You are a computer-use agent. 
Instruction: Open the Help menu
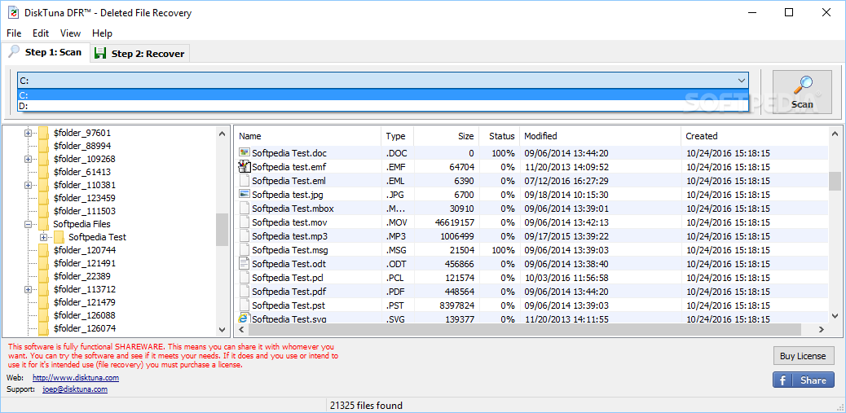click(x=102, y=33)
